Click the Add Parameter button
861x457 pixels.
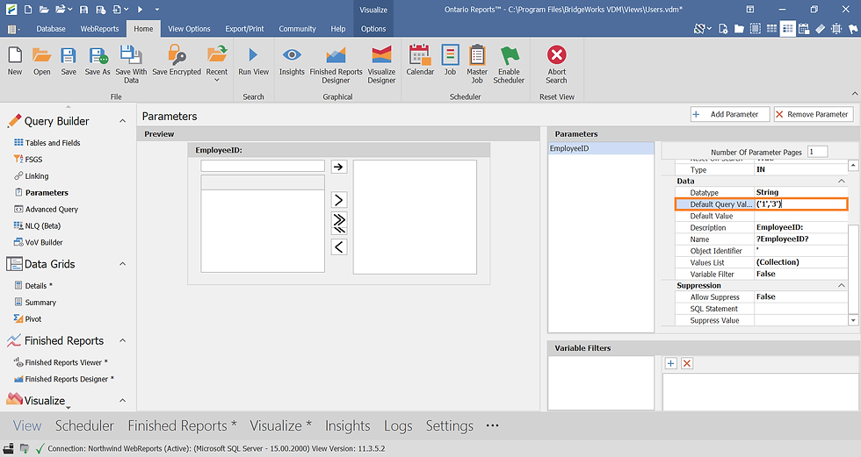pos(730,114)
